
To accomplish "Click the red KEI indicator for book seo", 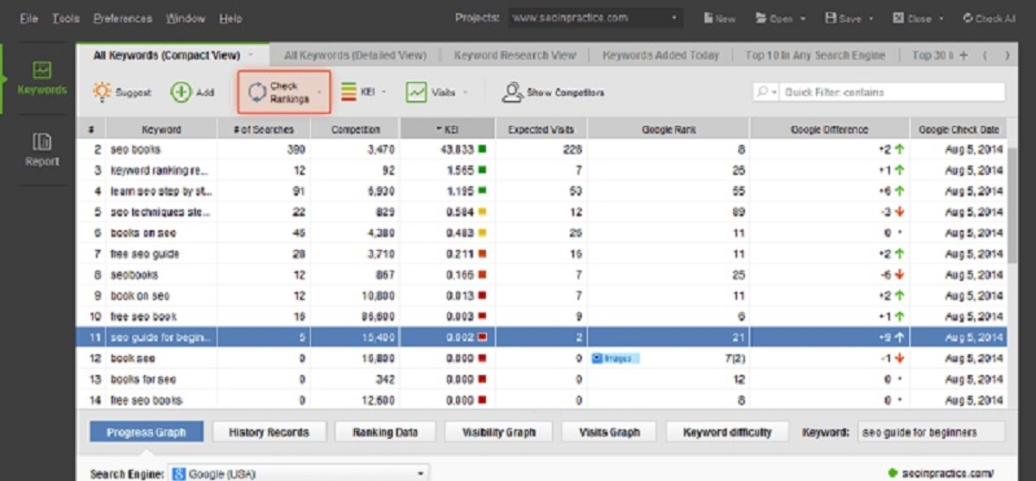I will tap(482, 359).
